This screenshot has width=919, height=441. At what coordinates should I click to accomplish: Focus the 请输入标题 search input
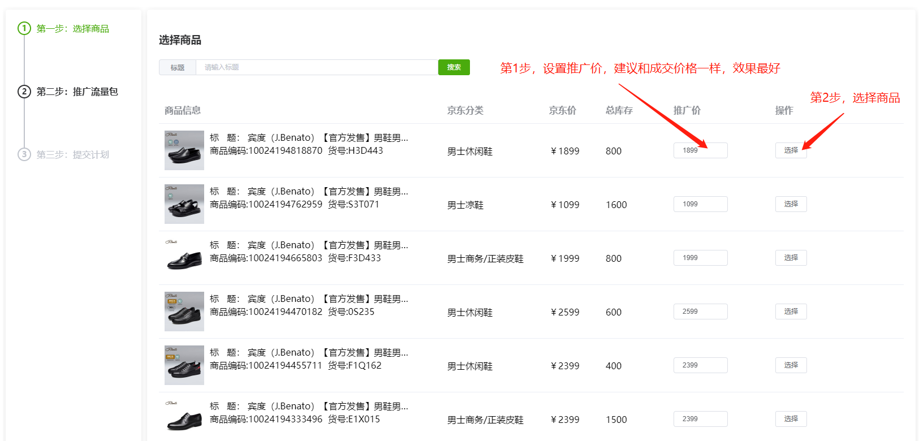point(317,67)
